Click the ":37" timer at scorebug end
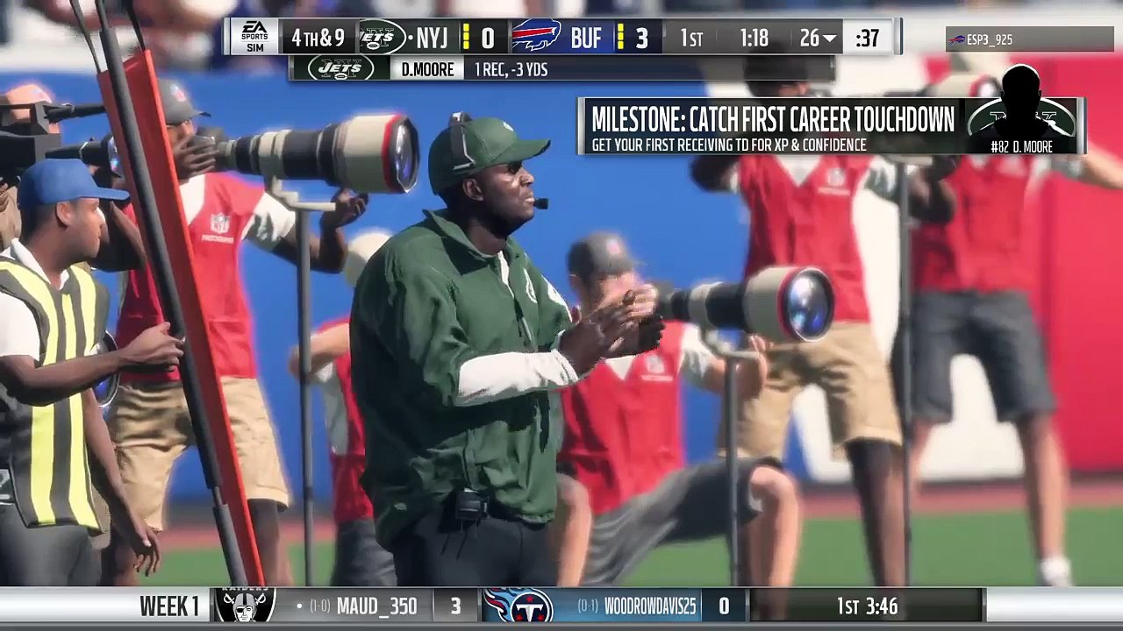Image resolution: width=1123 pixels, height=631 pixels. click(867, 39)
